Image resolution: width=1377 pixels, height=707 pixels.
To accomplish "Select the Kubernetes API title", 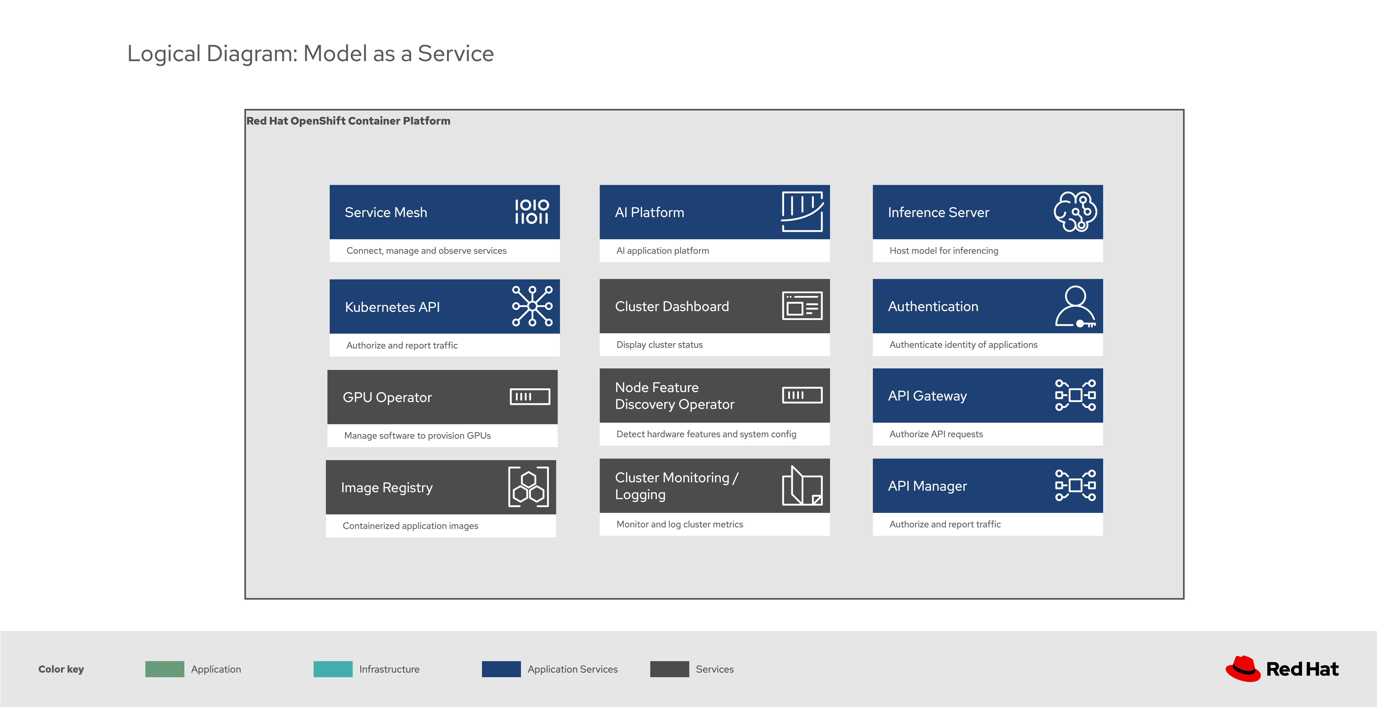I will tap(392, 307).
